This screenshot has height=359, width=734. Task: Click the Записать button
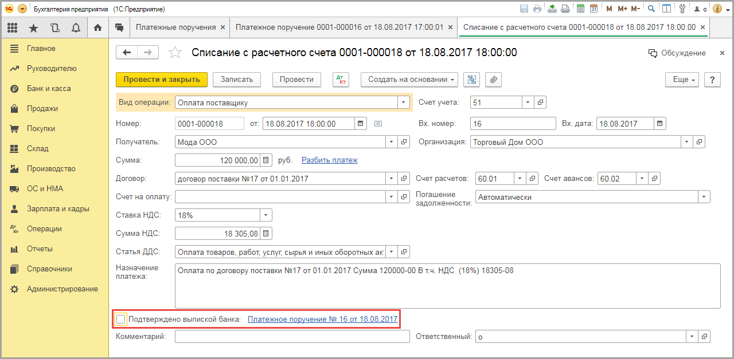(237, 80)
